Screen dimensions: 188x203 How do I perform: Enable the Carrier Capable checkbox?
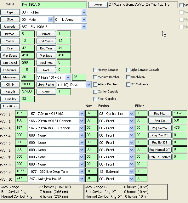[95, 92]
